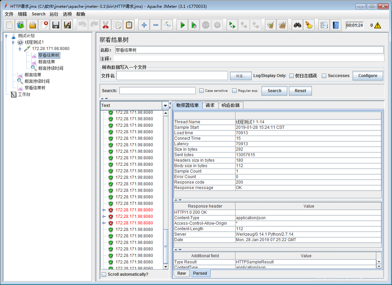This screenshot has height=285, width=392.
Task: Collapse all nodes with minus icon
Action: click(x=155, y=25)
